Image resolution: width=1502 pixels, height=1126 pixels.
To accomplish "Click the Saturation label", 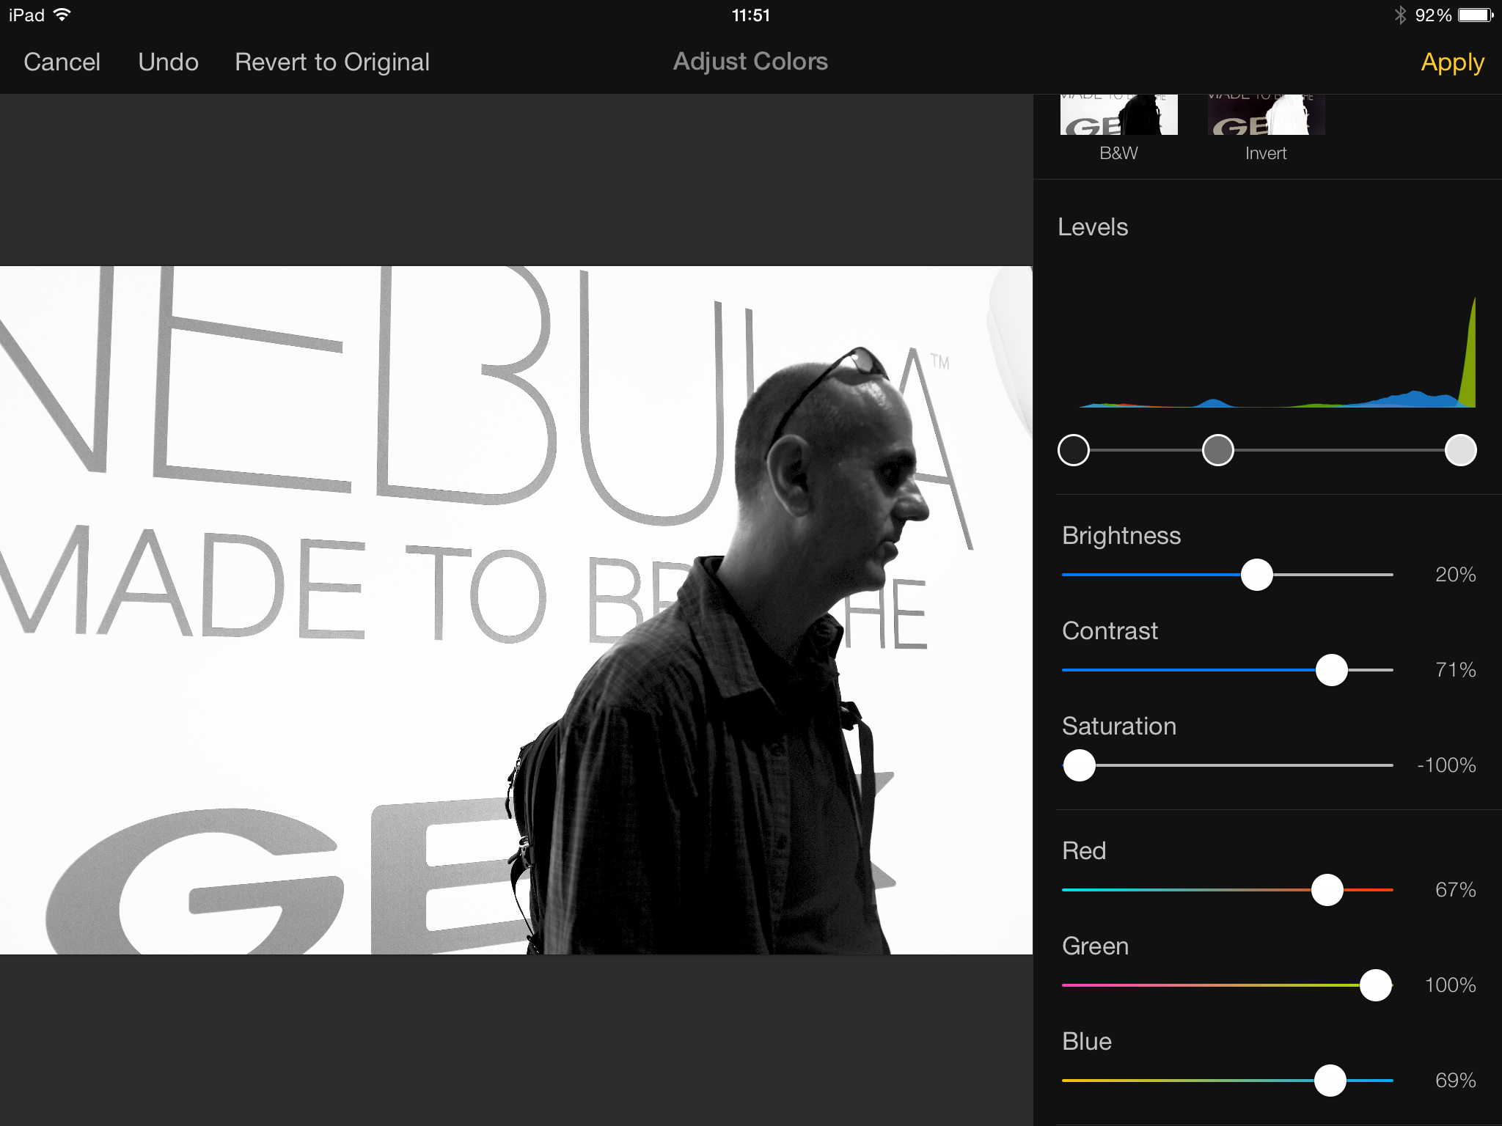I will pos(1119,726).
